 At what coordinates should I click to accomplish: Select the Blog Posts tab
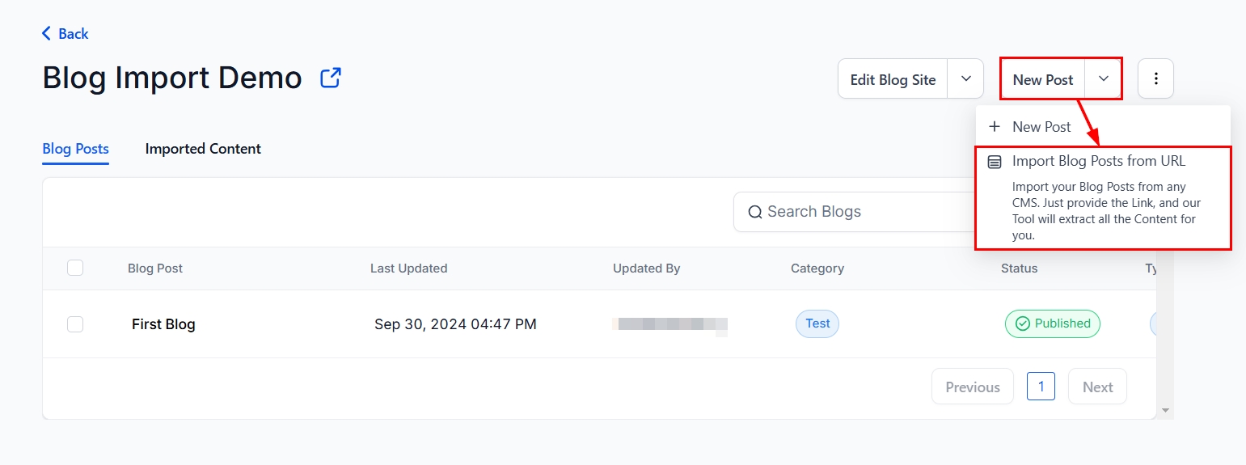pos(75,149)
